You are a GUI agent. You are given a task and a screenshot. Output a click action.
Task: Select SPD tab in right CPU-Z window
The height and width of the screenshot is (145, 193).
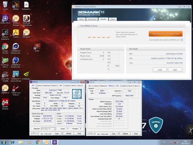click(117, 86)
